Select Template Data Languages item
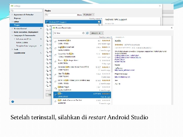Image resolution: width=183 pixels, height=137 pixels. pos(26,46)
